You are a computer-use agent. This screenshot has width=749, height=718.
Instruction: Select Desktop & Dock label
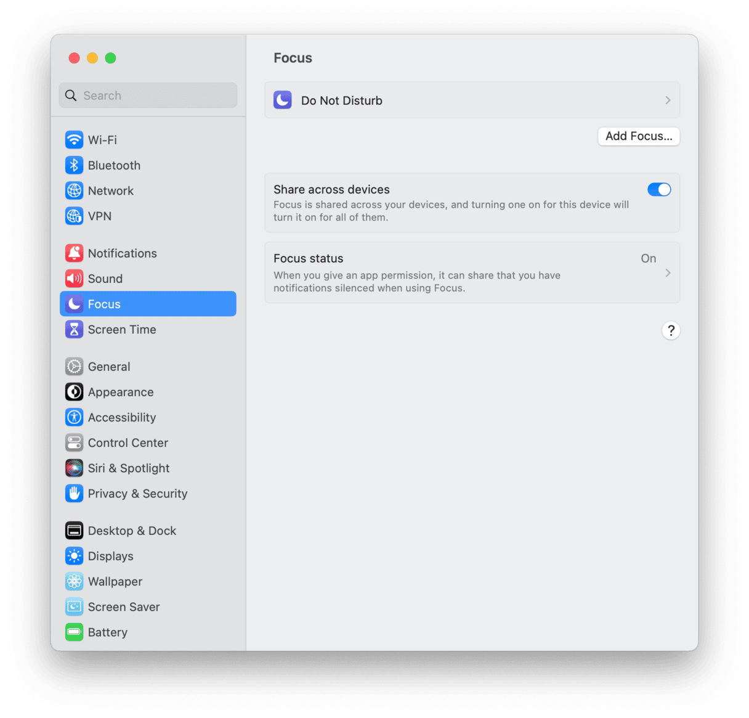pos(132,531)
